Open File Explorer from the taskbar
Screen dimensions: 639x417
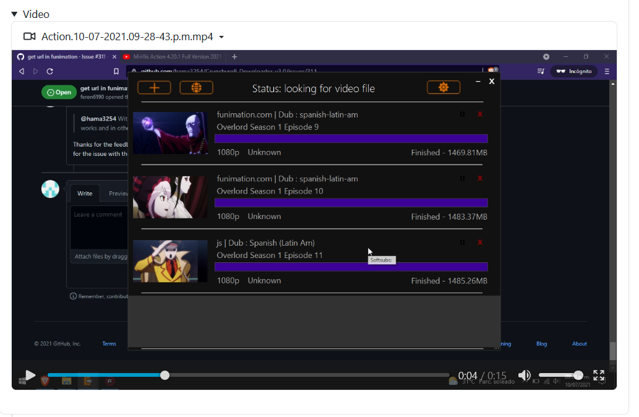66,382
